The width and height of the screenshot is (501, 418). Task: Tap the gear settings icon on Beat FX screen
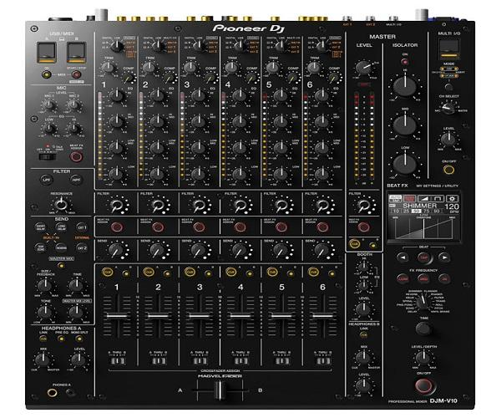point(452,199)
